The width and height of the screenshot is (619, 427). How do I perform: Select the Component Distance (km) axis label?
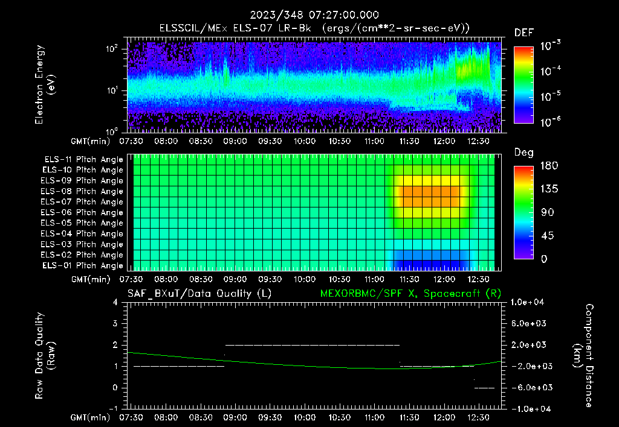[583, 356]
